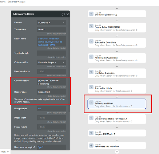This screenshot has height=154, width=159.
Task: Click the terminate icon on Step 40
Action: (91, 145)
